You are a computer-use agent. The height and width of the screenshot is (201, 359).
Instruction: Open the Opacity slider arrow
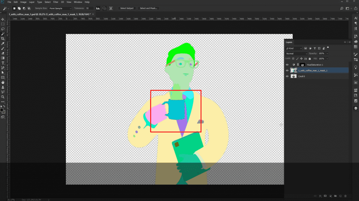click(327, 53)
